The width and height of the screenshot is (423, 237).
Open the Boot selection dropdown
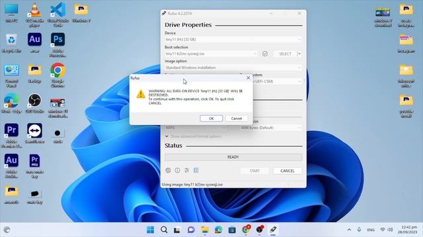pyautogui.click(x=211, y=54)
